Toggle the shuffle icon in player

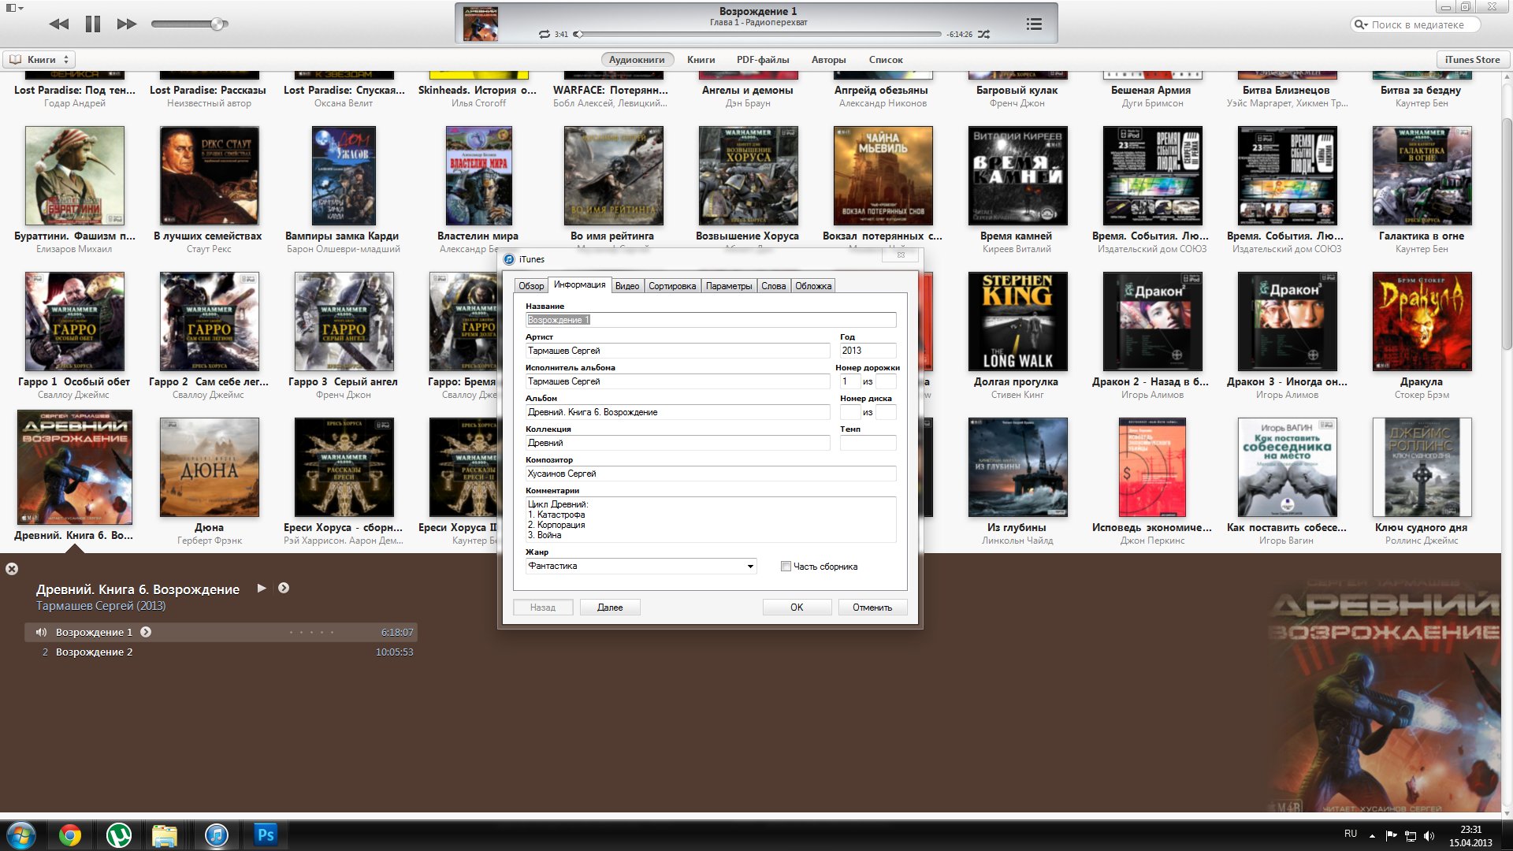pyautogui.click(x=983, y=35)
